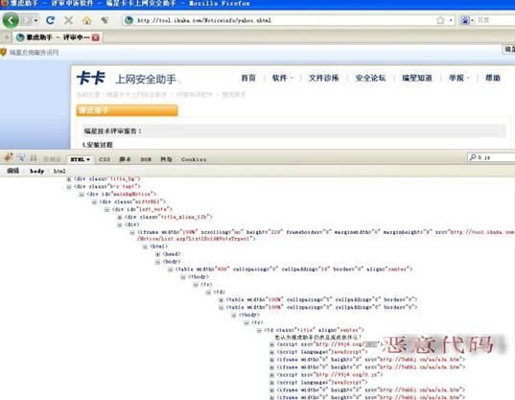Open the 文件诊所 navigation link
Image resolution: width=515 pixels, height=400 pixels.
point(323,78)
